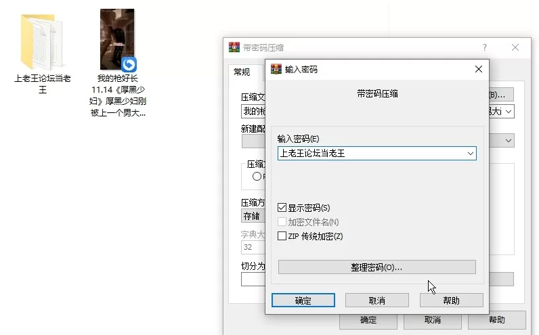
Task: Select the radio button in the left 压缩 group
Action: pyautogui.click(x=257, y=177)
